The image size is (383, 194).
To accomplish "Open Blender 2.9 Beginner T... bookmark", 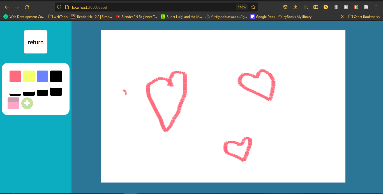I will pos(137,17).
